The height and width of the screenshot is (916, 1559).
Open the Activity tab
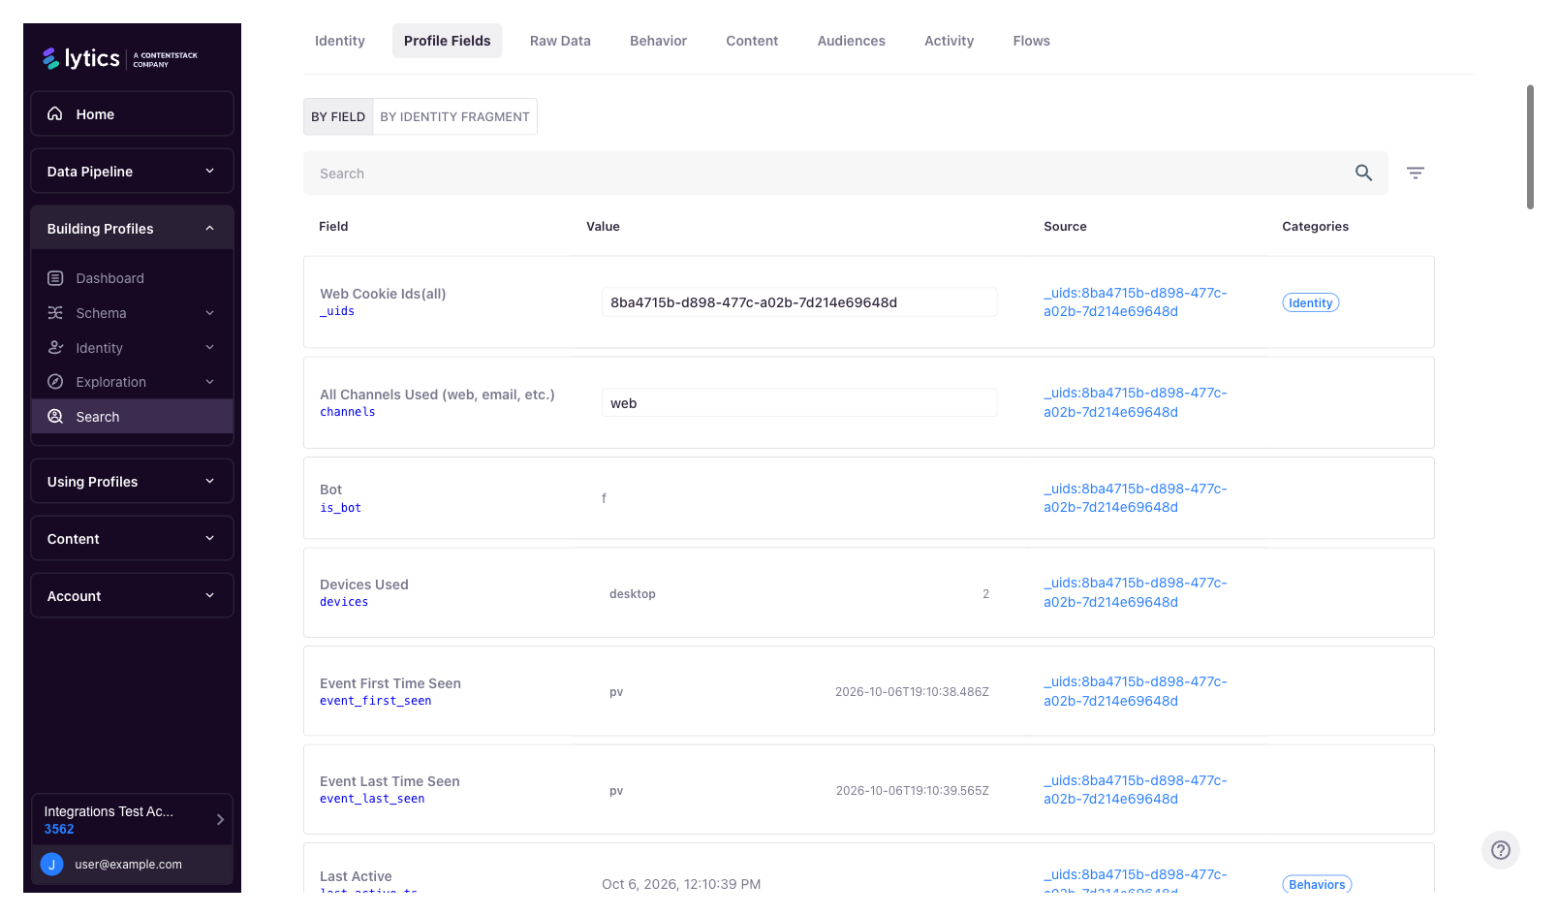click(949, 41)
